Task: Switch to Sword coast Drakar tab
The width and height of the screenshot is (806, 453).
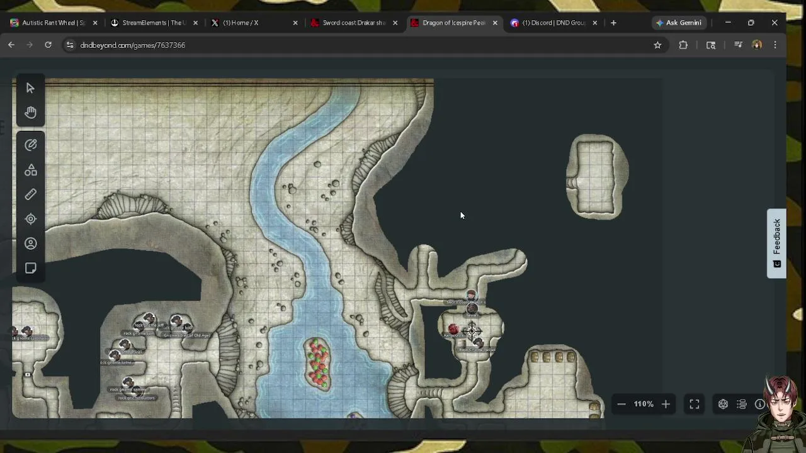Action: [x=353, y=23]
